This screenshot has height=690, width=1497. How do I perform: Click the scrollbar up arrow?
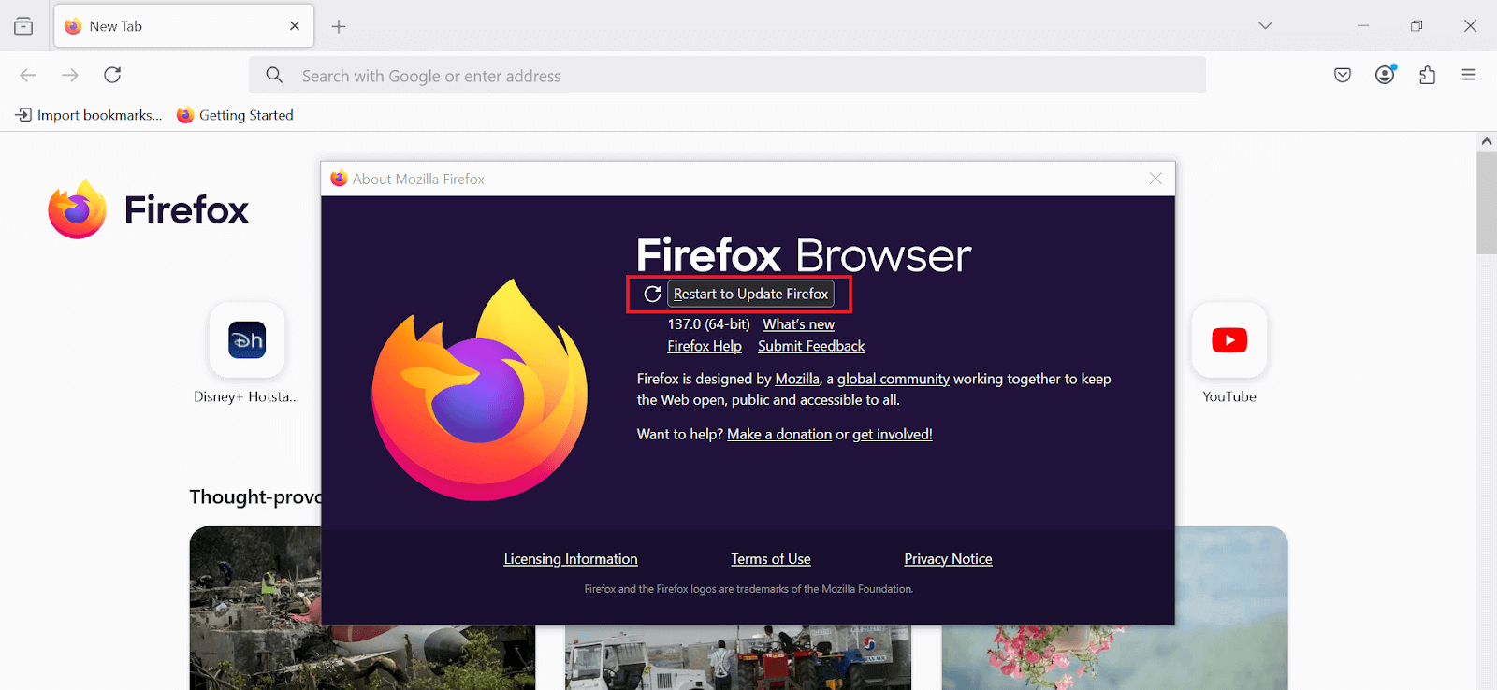pos(1487,141)
